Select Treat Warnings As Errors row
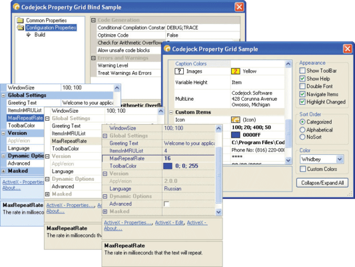Image resolution: width=355 pixels, height=267 pixels. [x=129, y=73]
